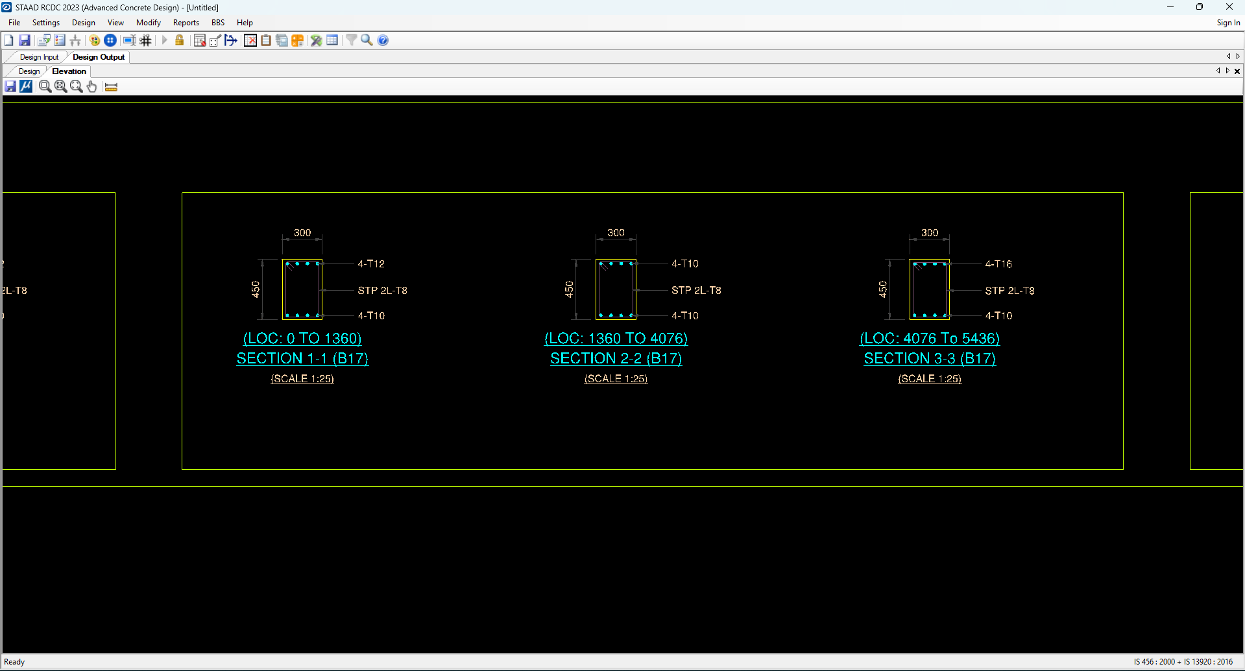The width and height of the screenshot is (1245, 671).
Task: Click the blue Help question mark icon
Action: coord(383,40)
